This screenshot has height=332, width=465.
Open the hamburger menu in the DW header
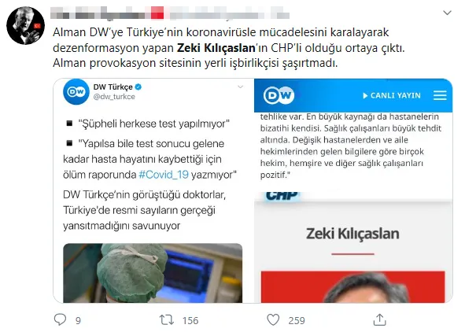pyautogui.click(x=440, y=95)
